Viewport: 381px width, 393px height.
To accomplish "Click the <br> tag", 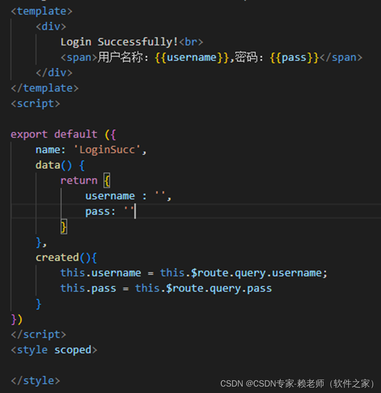I will click(191, 42).
